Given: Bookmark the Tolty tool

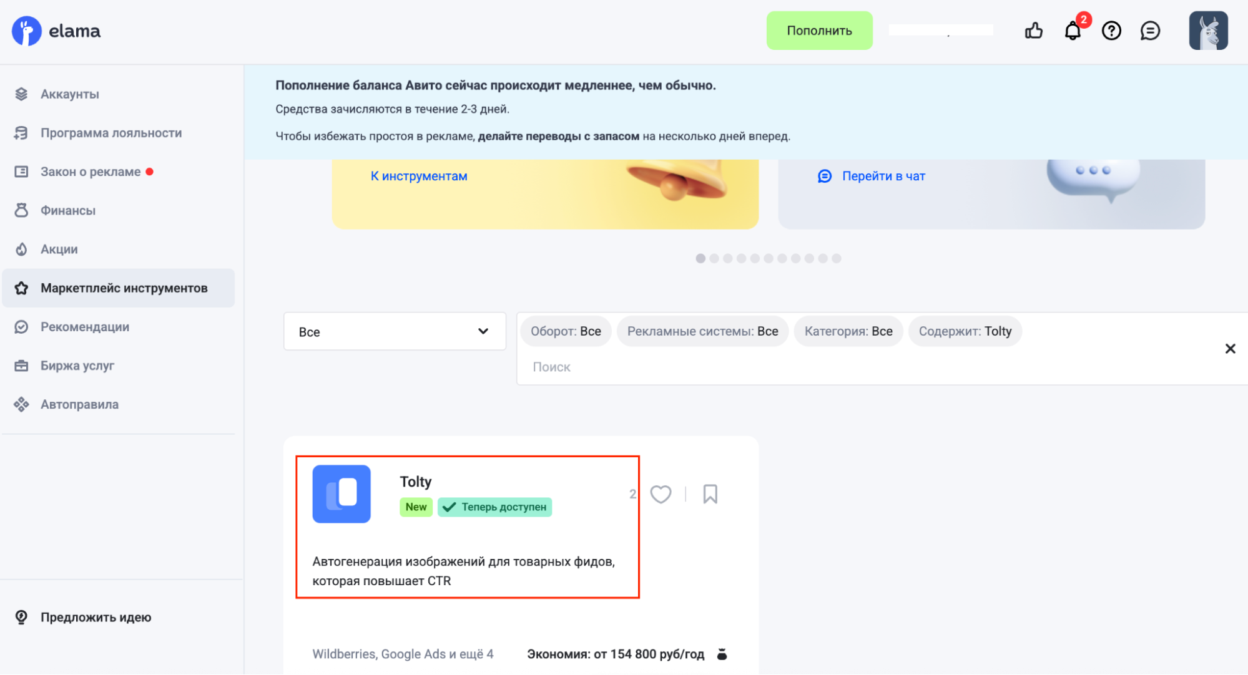Looking at the screenshot, I should pos(710,494).
